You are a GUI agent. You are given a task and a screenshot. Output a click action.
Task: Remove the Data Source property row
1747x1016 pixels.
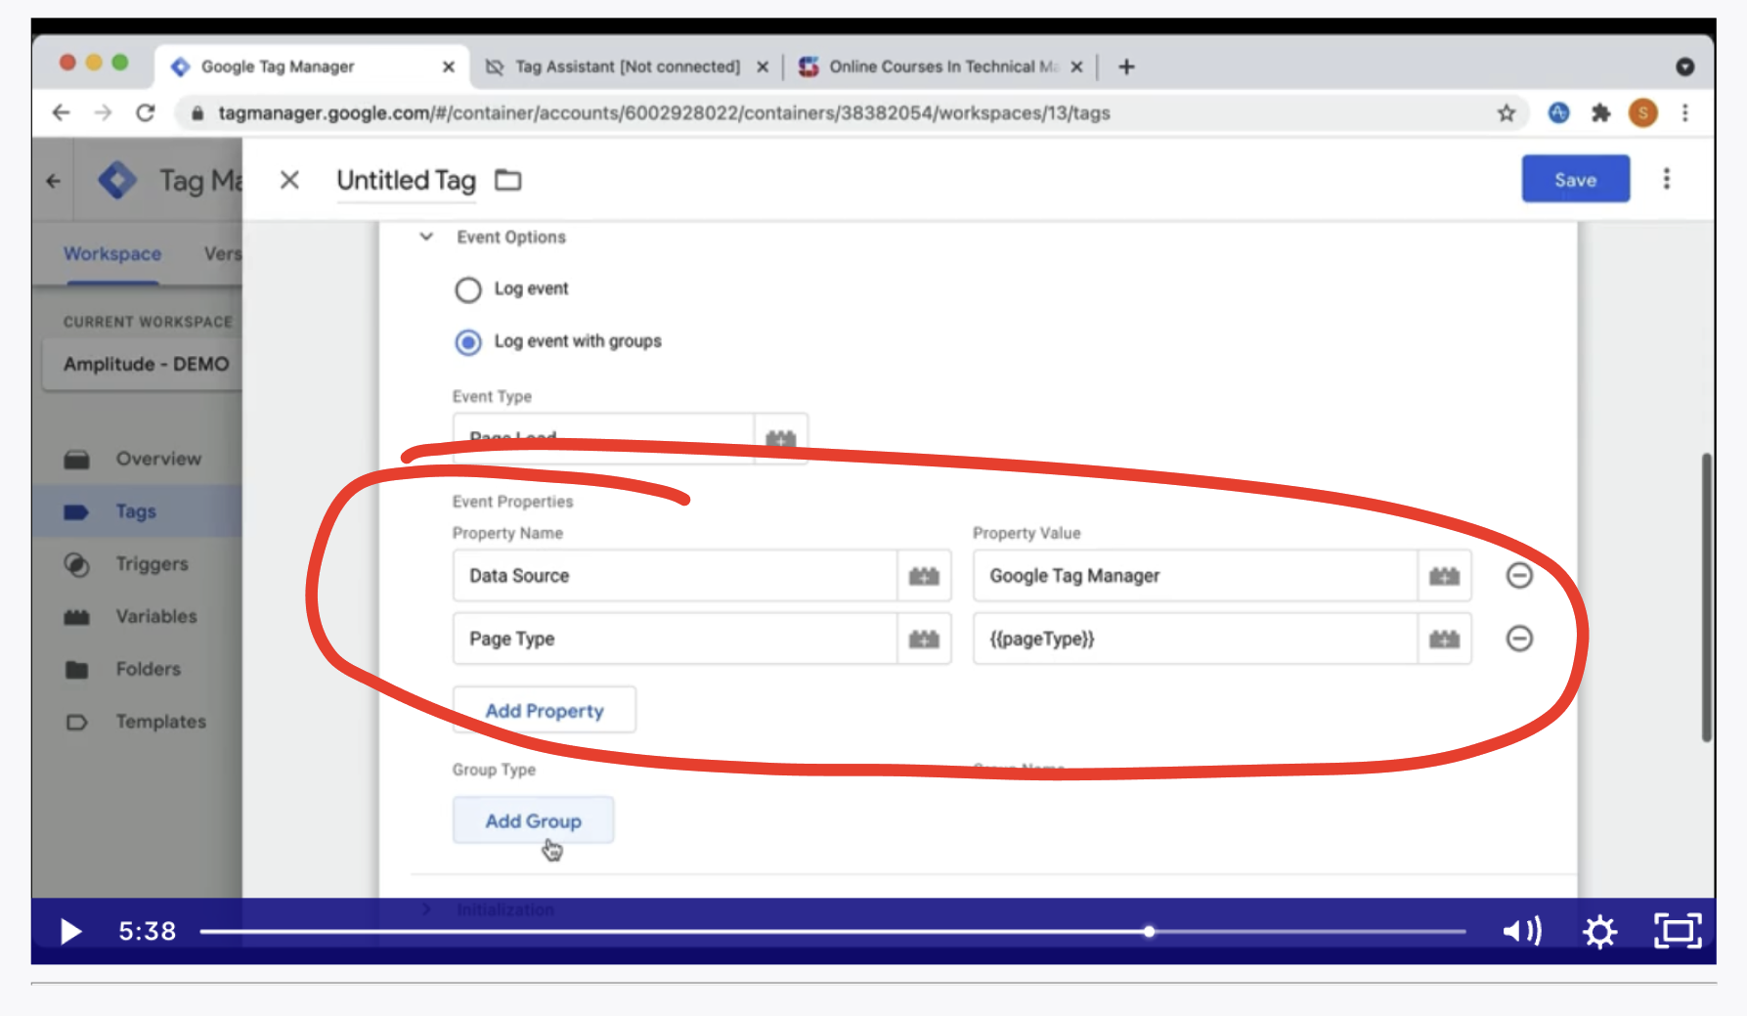1519,576
